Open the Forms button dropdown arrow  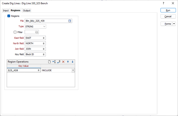174,24
